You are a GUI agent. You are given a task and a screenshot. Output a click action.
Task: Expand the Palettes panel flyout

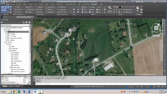click(6, 14)
